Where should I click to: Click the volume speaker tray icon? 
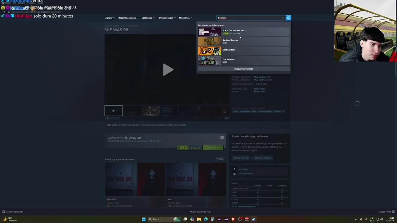pyautogui.click(x=382, y=219)
